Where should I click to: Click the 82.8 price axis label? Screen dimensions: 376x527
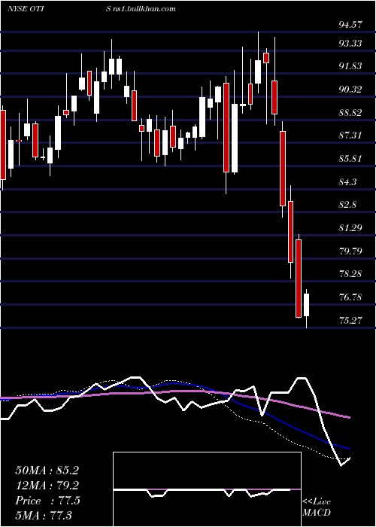[348, 205]
